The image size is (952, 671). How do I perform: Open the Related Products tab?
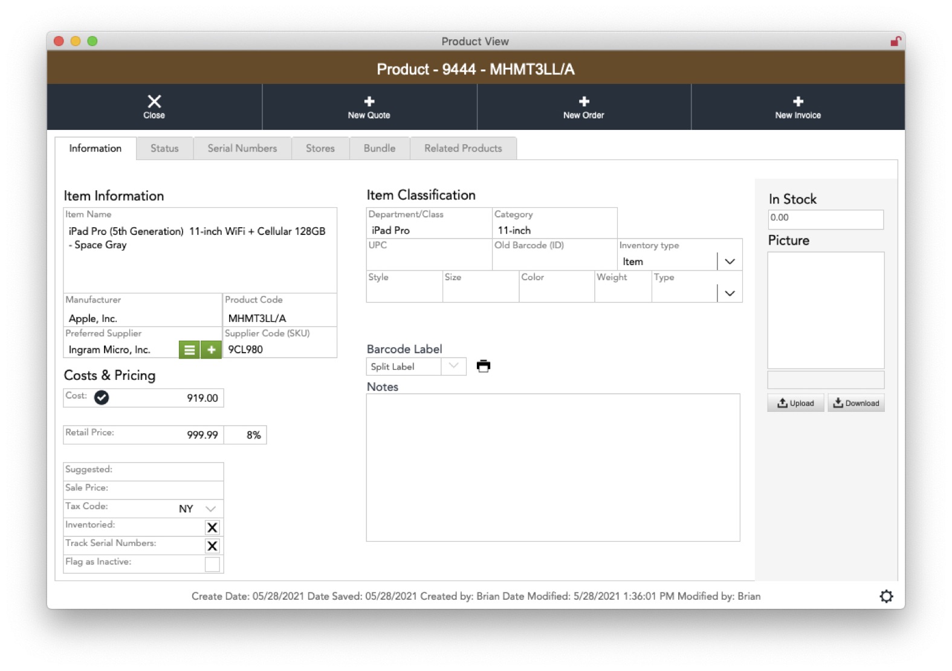(463, 149)
